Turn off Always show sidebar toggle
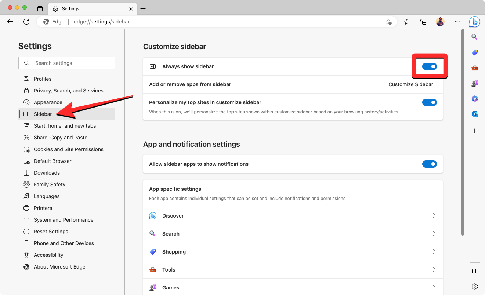 [x=429, y=66]
